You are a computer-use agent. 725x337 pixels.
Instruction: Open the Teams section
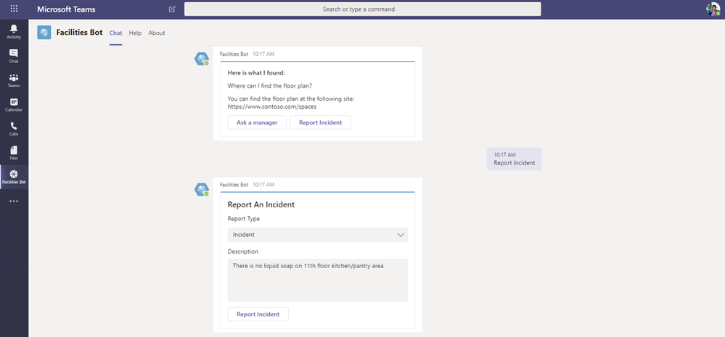[14, 80]
